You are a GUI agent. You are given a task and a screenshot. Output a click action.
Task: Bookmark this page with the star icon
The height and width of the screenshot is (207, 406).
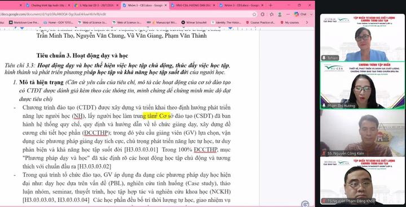pos(254,14)
